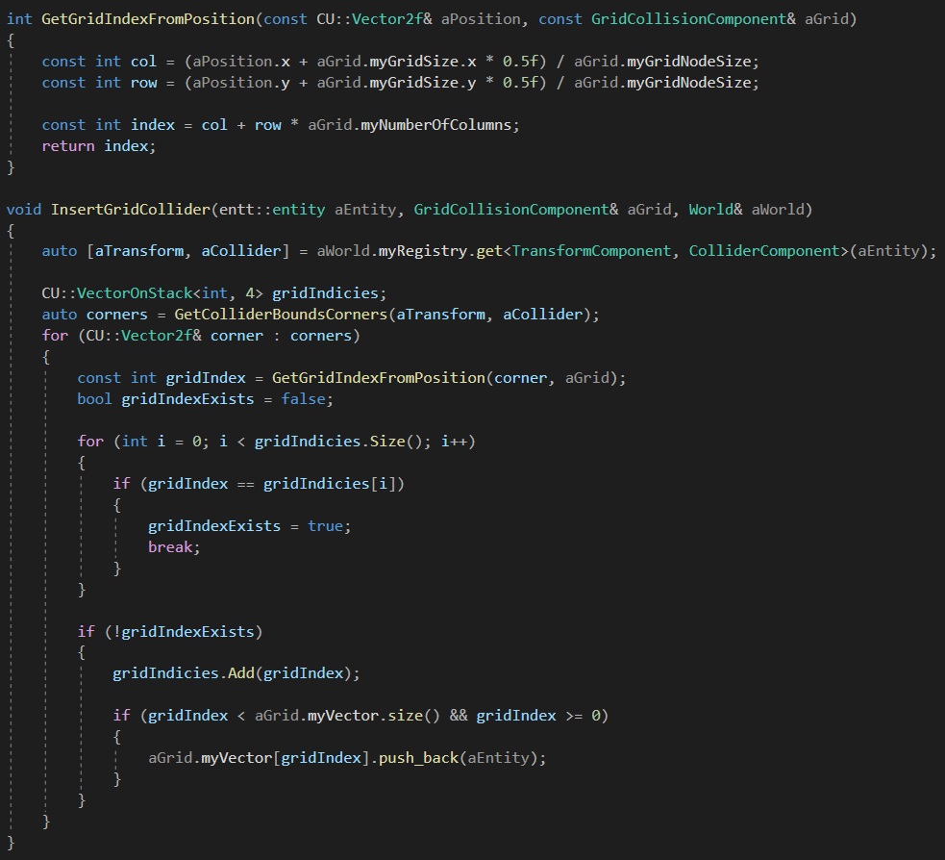Click the 'const int col' variable declaration

coord(99,62)
